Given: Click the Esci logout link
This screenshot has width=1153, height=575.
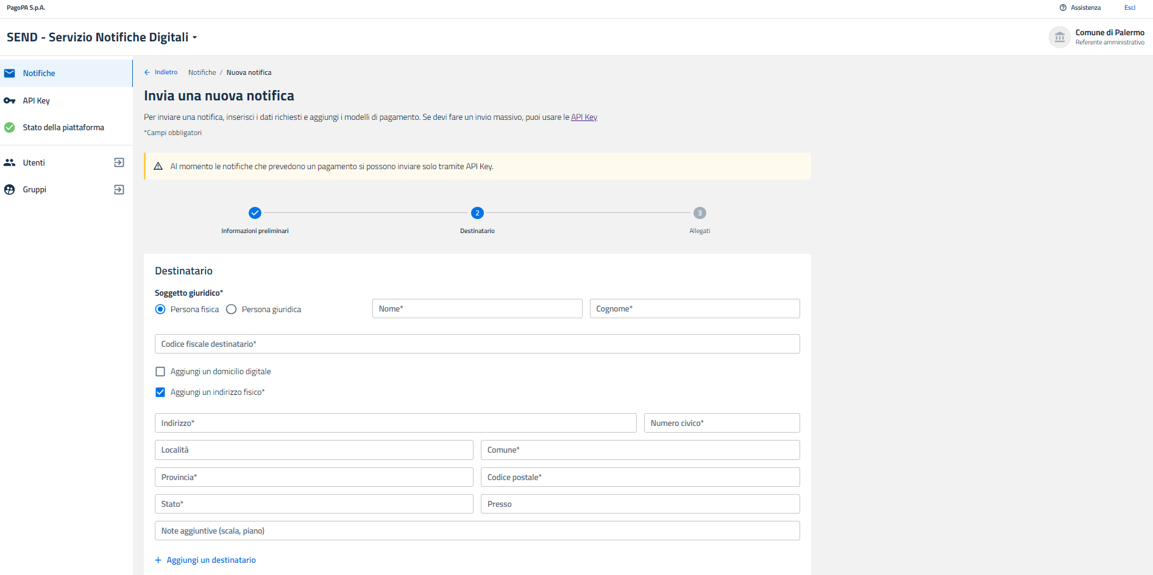Looking at the screenshot, I should (x=1129, y=8).
